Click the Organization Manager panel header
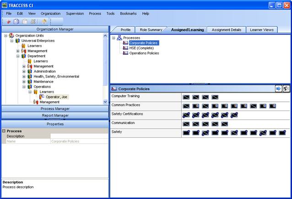This screenshot has width=292, height=199. point(55,29)
